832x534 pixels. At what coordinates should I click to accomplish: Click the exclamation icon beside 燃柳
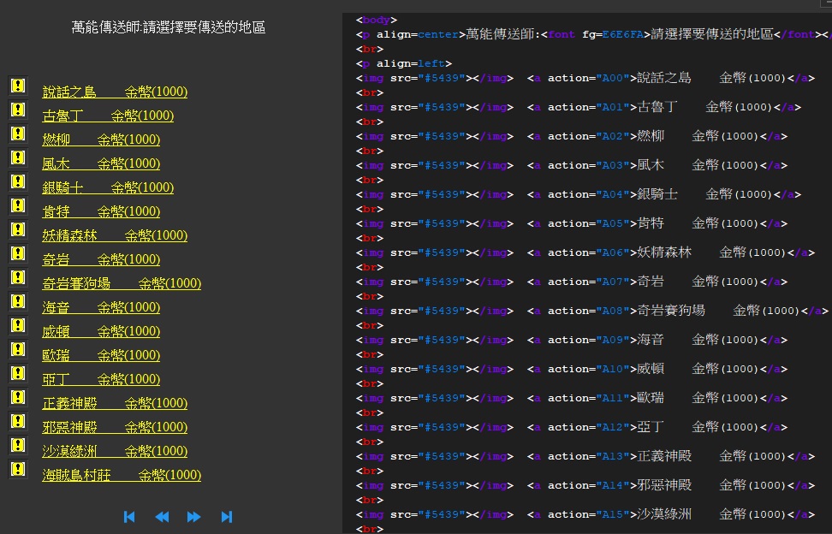(18, 133)
